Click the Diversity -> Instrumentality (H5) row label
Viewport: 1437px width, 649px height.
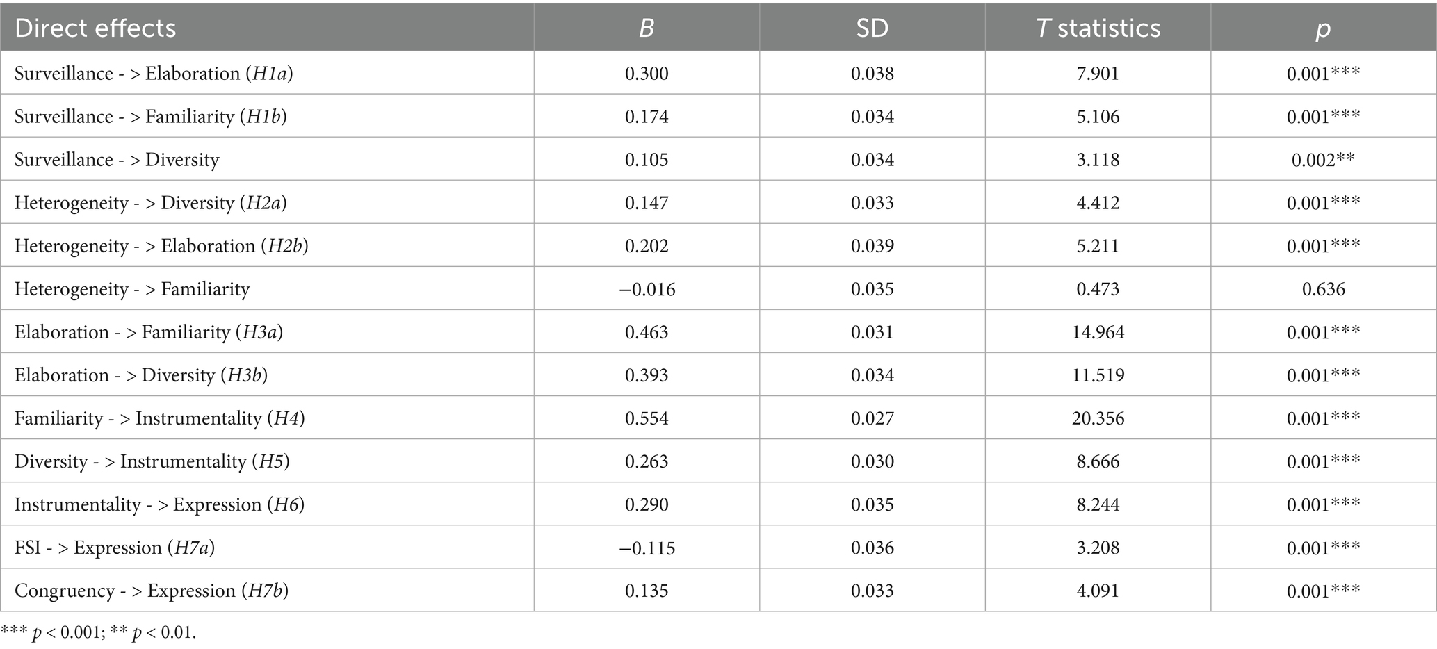pyautogui.click(x=152, y=461)
